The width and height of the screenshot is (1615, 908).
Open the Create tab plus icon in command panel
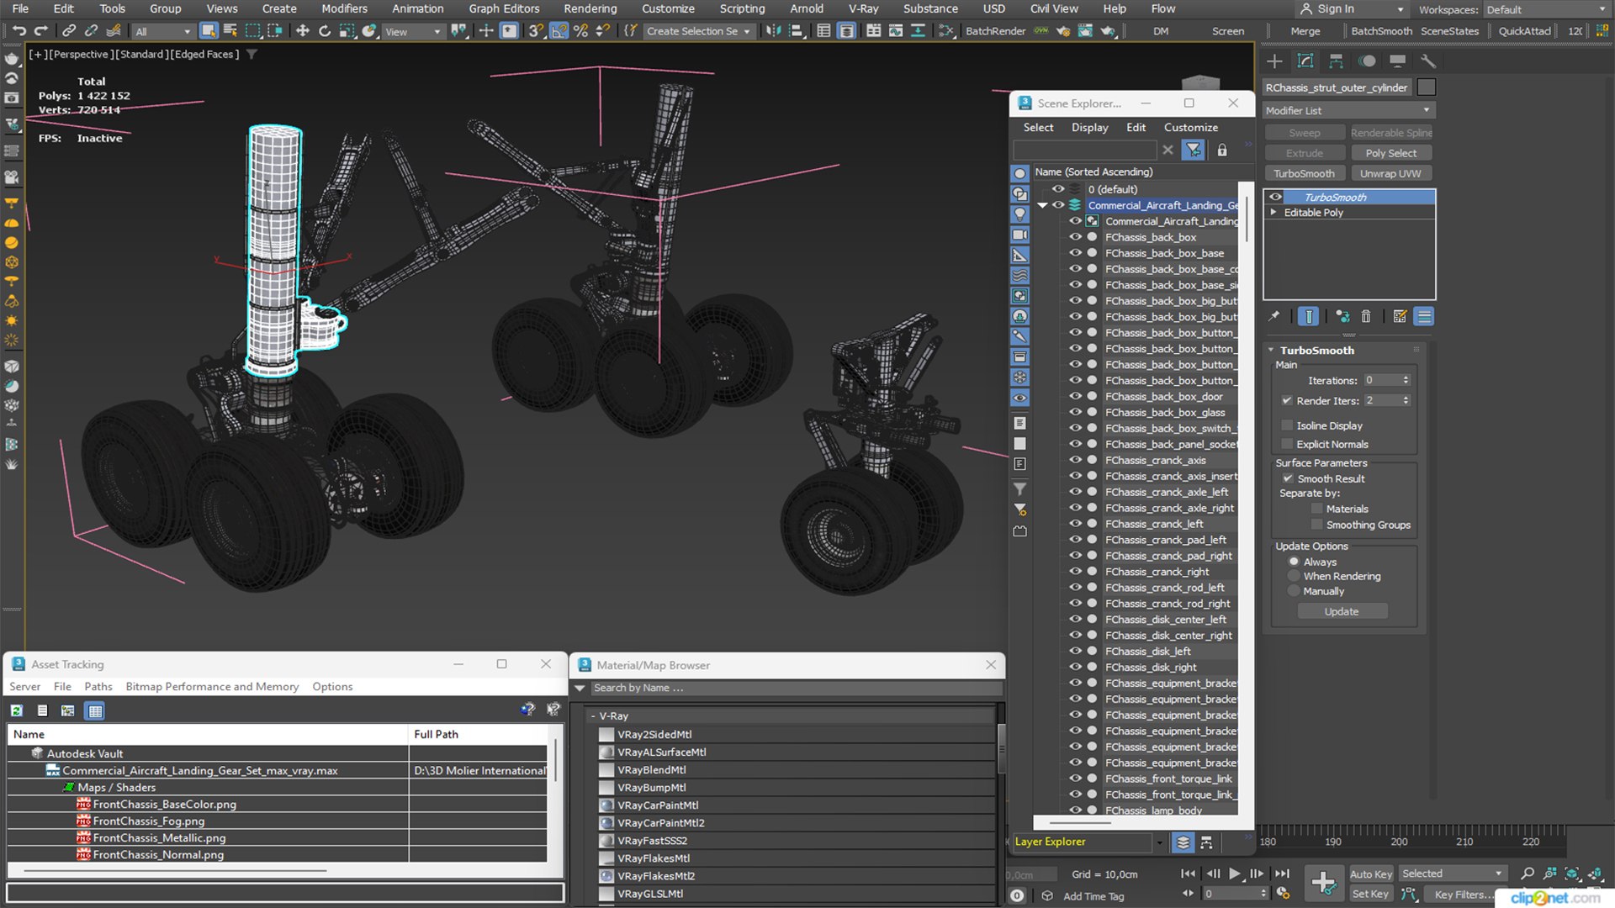click(x=1274, y=61)
